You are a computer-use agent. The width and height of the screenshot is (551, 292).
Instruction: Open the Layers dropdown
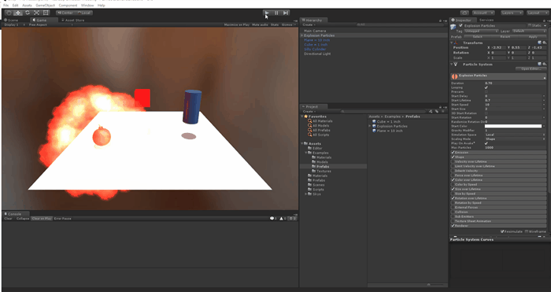click(512, 13)
